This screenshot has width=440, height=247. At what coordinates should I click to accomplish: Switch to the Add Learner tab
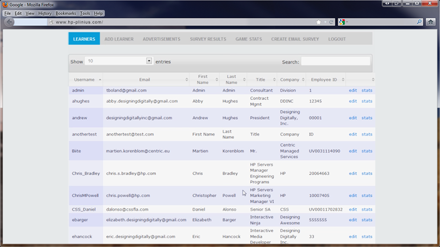[119, 39]
